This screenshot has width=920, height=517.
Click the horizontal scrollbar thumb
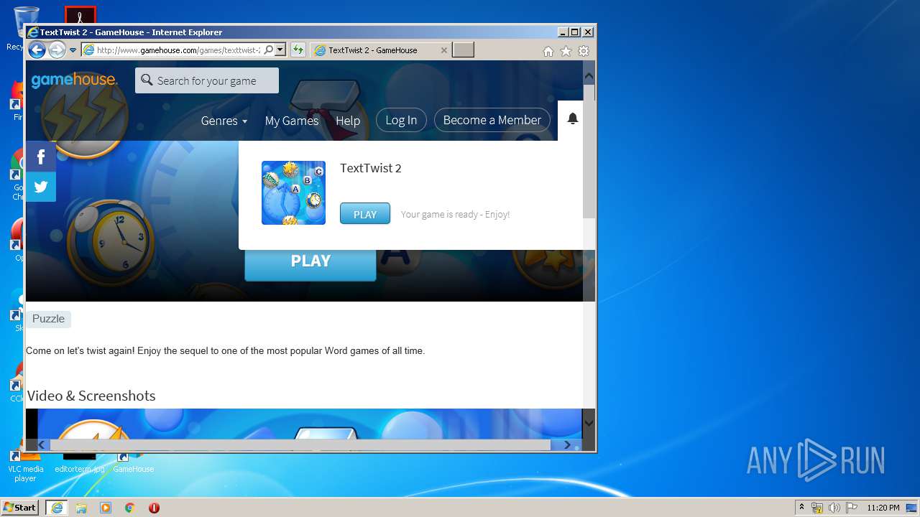[x=300, y=444]
